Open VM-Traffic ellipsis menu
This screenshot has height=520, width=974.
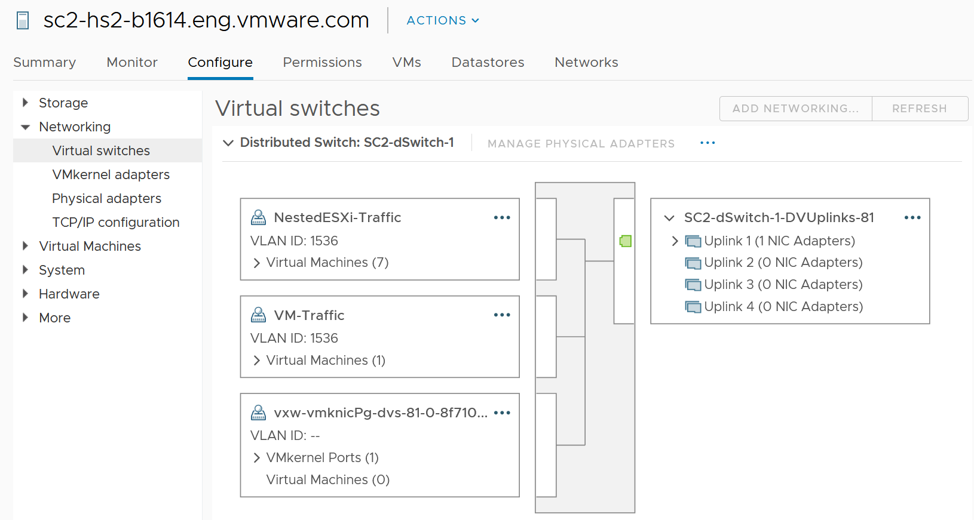pyautogui.click(x=502, y=315)
